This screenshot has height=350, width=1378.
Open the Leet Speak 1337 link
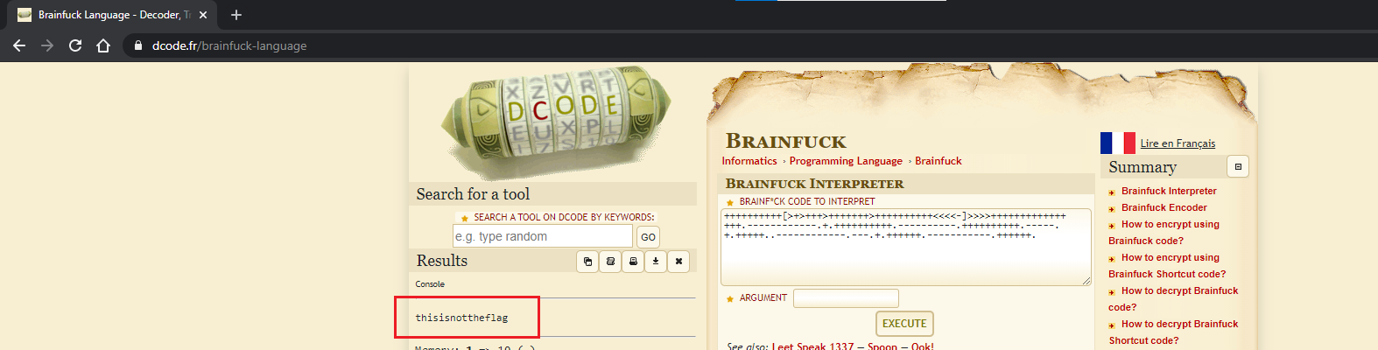[812, 346]
